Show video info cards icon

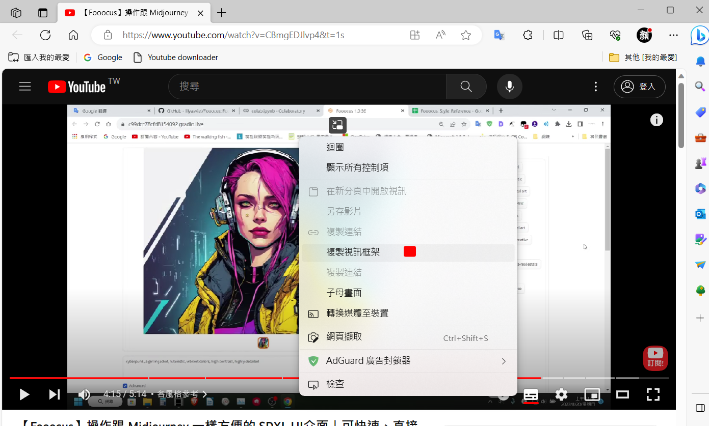tap(657, 120)
